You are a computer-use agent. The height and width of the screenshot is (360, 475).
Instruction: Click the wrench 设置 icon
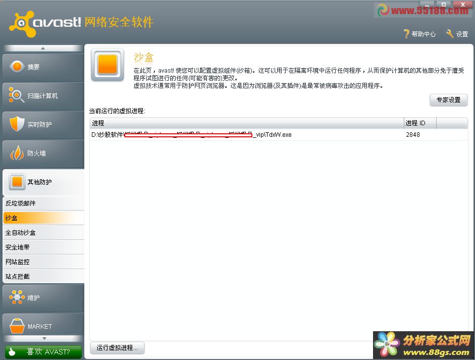[x=450, y=34]
